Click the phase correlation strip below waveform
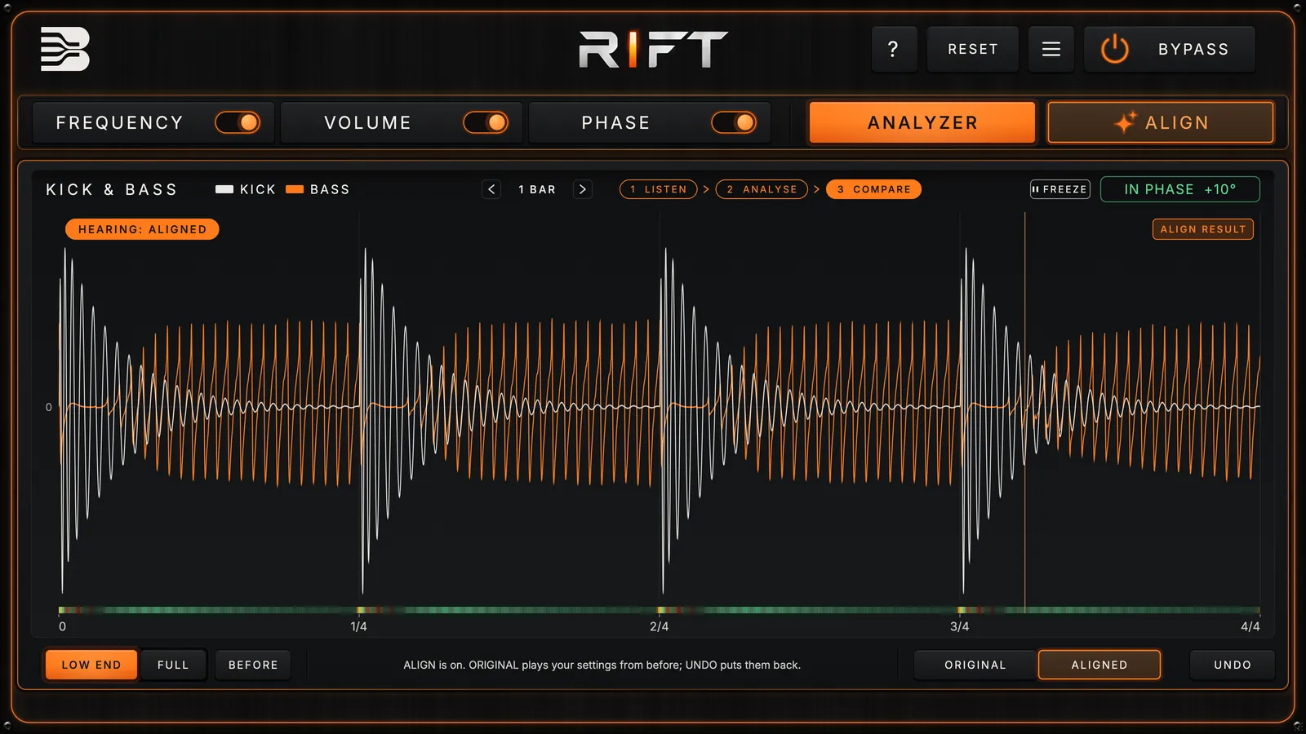 [x=660, y=610]
